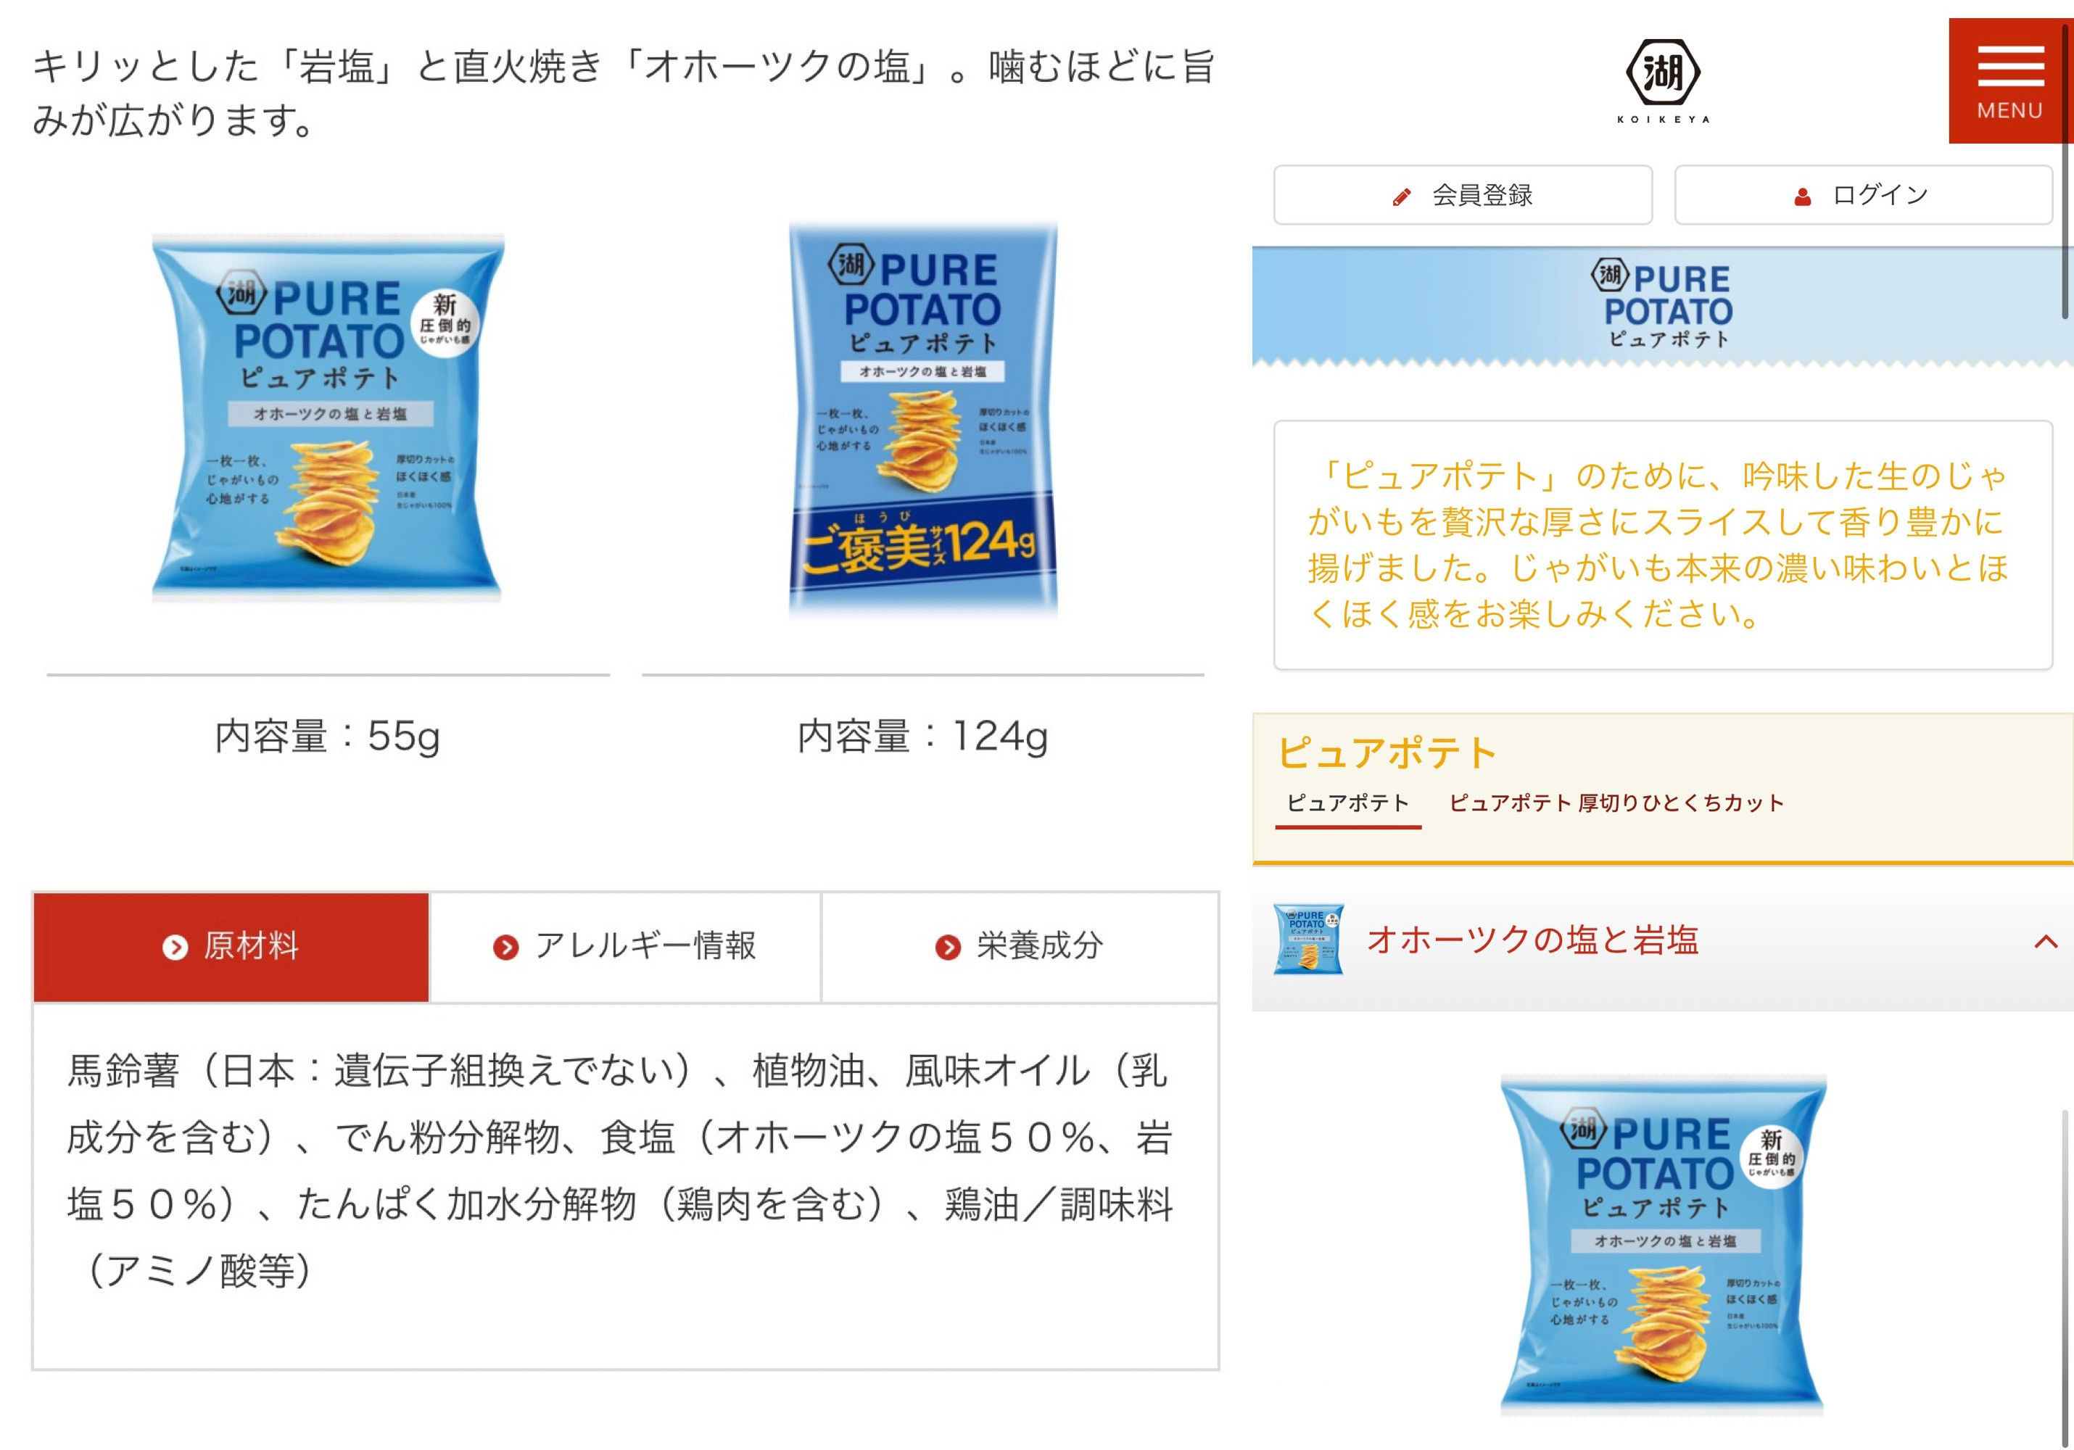Image resolution: width=2074 pixels, height=1450 pixels.
Task: Switch to the アレルギー情報 tab
Action: click(625, 947)
